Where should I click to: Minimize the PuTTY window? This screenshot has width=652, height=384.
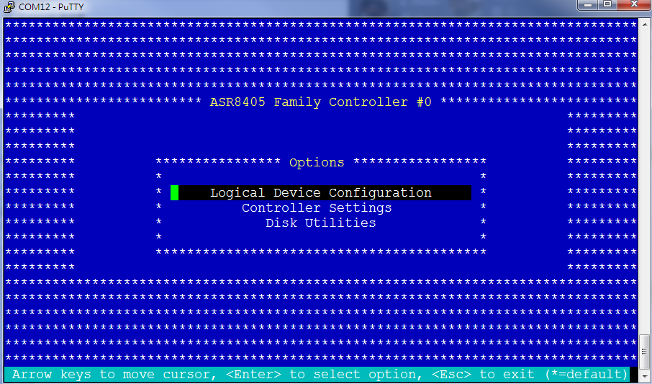click(x=587, y=4)
